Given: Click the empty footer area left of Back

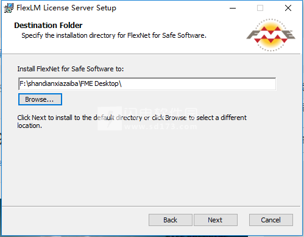Looking at the screenshot, I should pos(75,220).
